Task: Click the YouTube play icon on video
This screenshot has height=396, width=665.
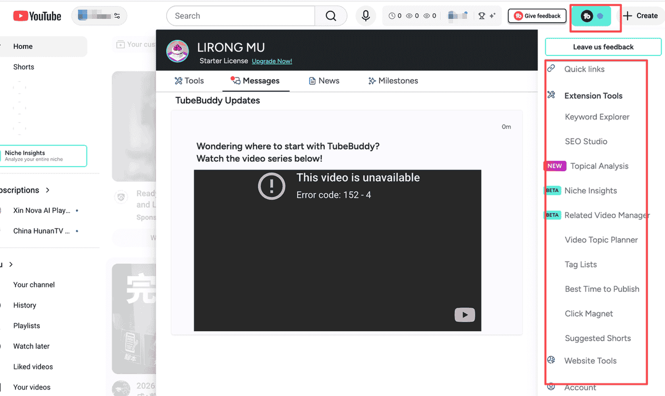Action: pos(465,315)
